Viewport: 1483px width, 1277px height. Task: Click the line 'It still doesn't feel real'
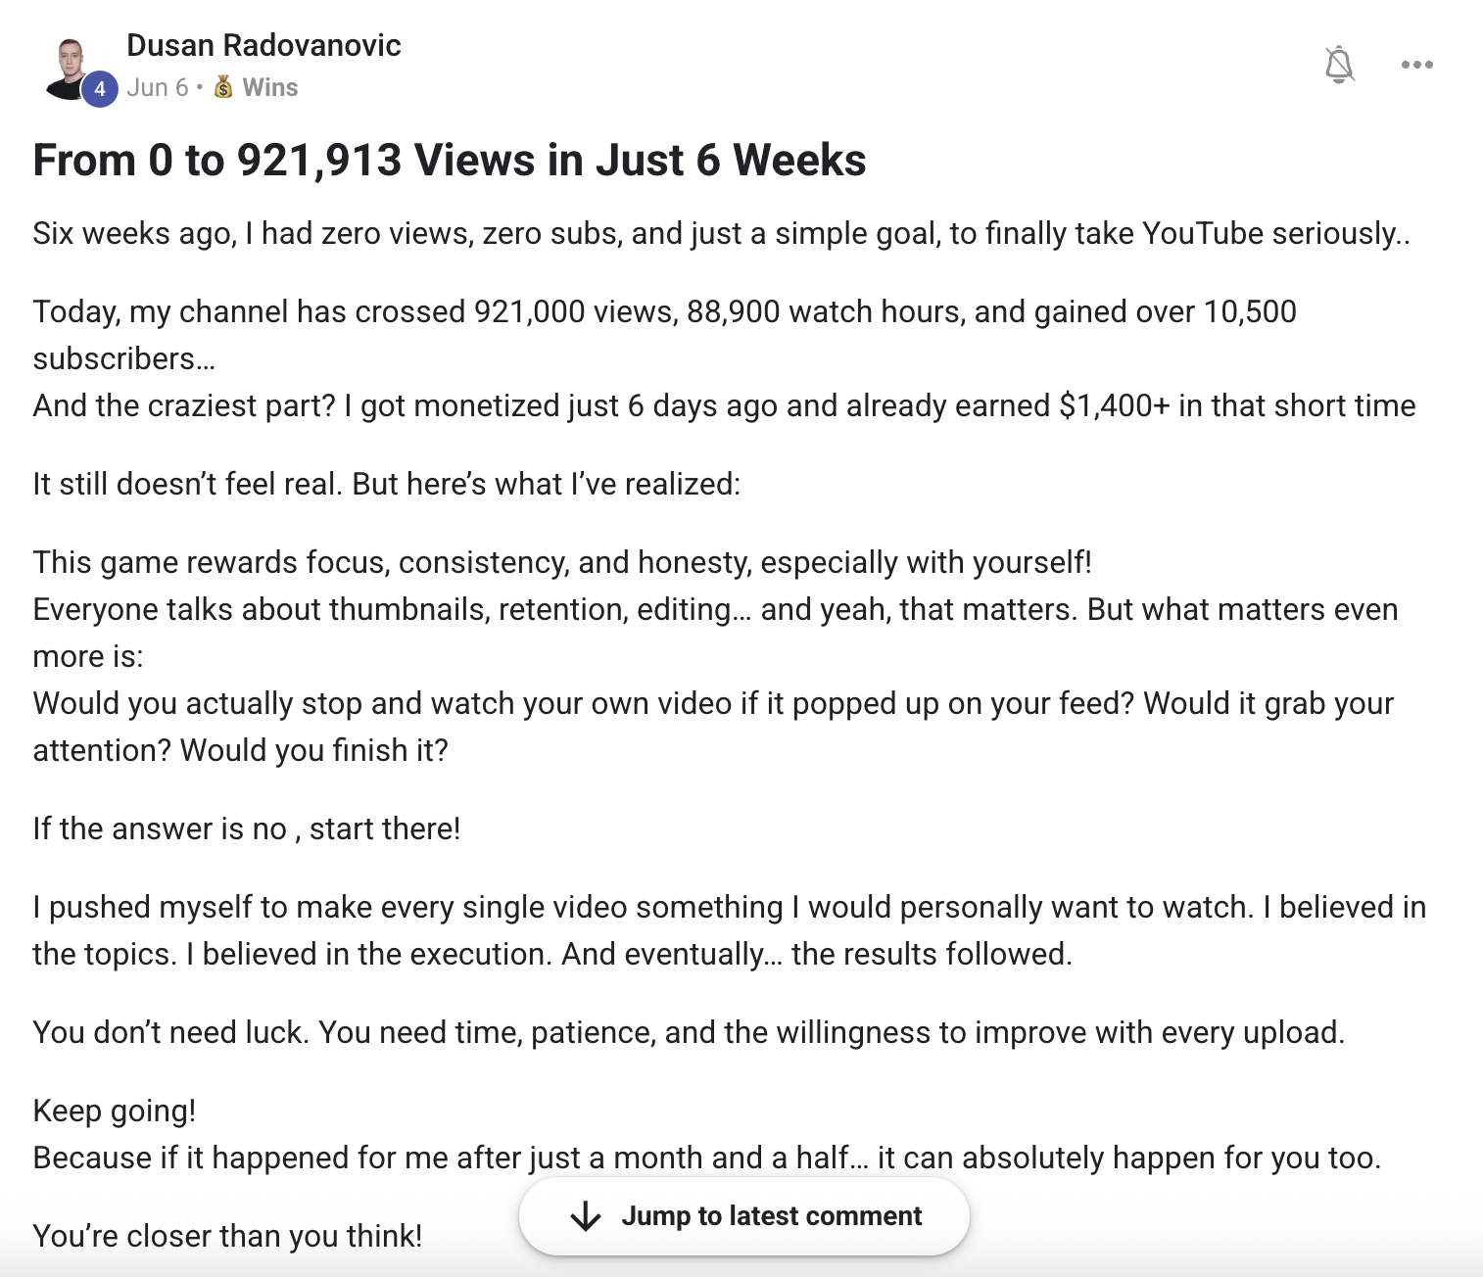point(387,484)
